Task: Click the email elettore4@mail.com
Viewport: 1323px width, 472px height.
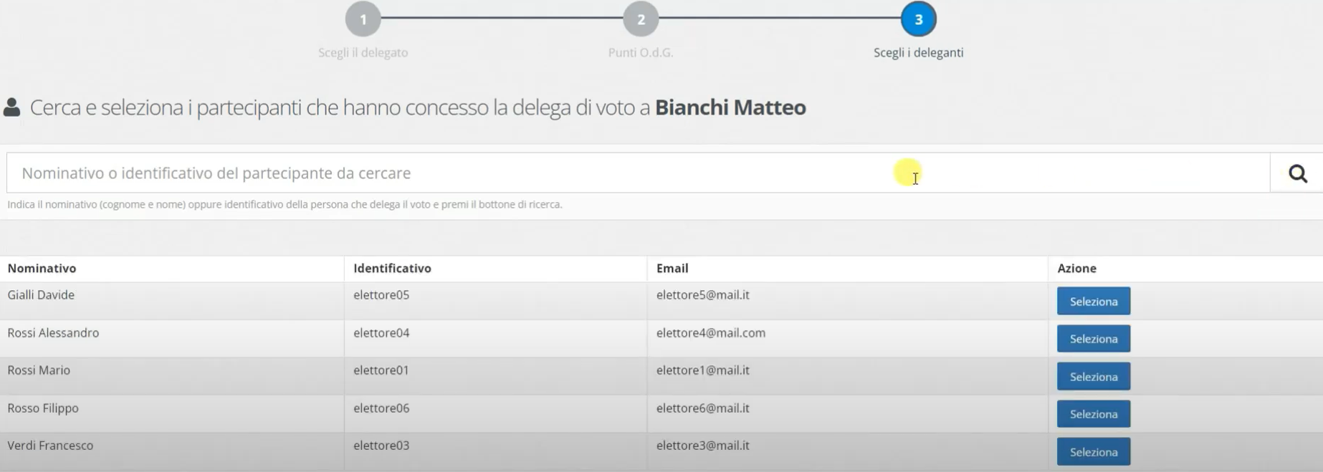Action: pos(711,332)
